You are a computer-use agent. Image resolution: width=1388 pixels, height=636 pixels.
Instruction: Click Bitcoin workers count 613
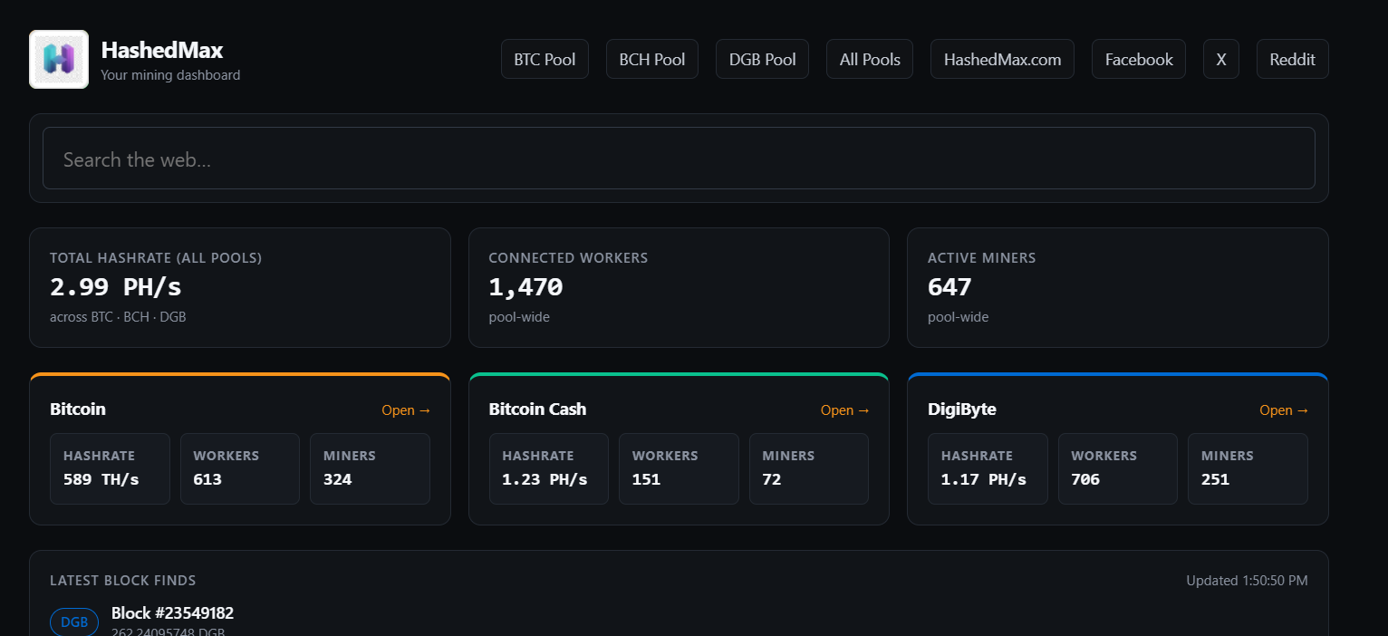coord(207,479)
